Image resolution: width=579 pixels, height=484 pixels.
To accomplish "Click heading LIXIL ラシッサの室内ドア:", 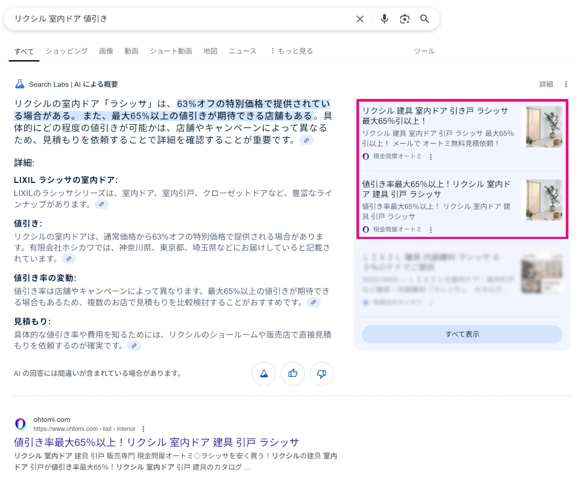I will (x=66, y=180).
